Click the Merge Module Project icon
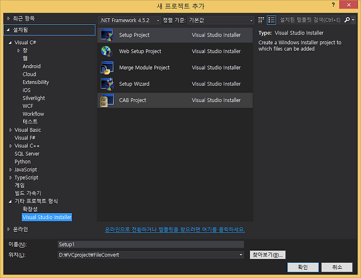The height and width of the screenshot is (278, 361). pyautogui.click(x=107, y=68)
